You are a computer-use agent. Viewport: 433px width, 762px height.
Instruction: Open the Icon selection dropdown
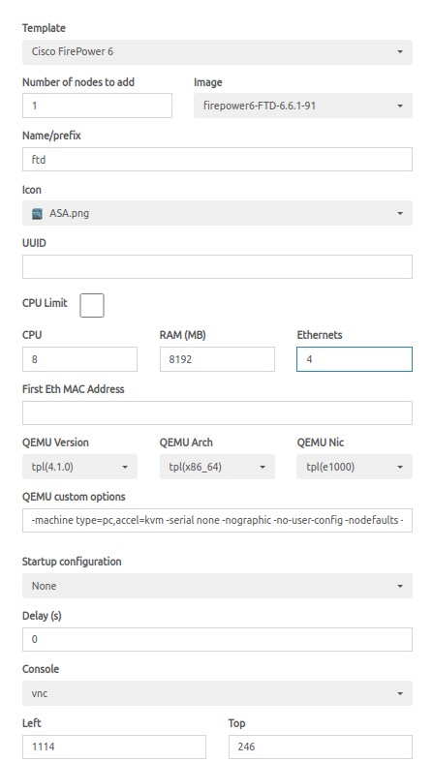pos(217,213)
